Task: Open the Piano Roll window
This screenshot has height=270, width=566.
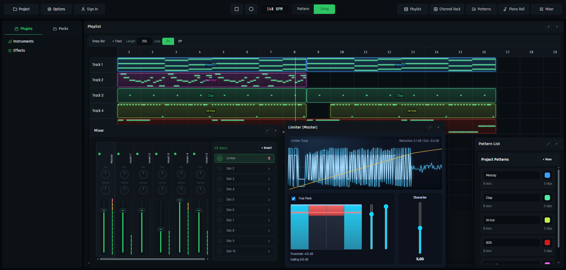Action: coord(514,9)
